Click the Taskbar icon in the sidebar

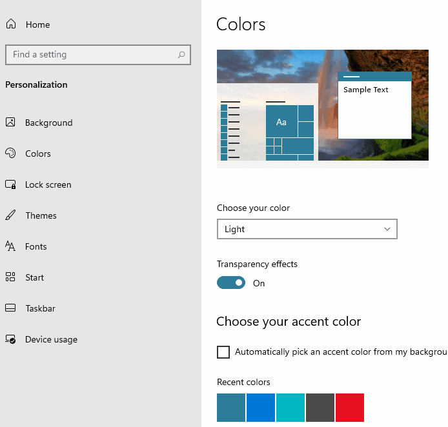pyautogui.click(x=10, y=308)
